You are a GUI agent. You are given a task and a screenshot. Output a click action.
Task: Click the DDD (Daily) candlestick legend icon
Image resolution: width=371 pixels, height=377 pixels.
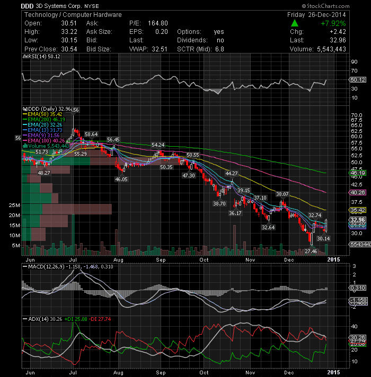(25, 109)
